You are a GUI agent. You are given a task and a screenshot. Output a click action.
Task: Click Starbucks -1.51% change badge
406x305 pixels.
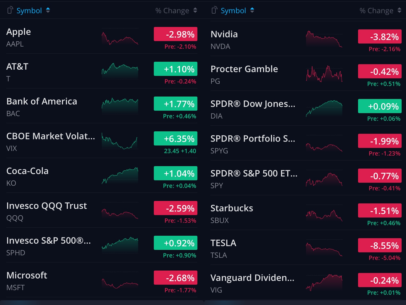click(380, 210)
